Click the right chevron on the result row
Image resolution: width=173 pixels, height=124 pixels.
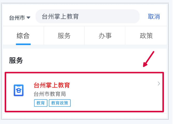159,84
